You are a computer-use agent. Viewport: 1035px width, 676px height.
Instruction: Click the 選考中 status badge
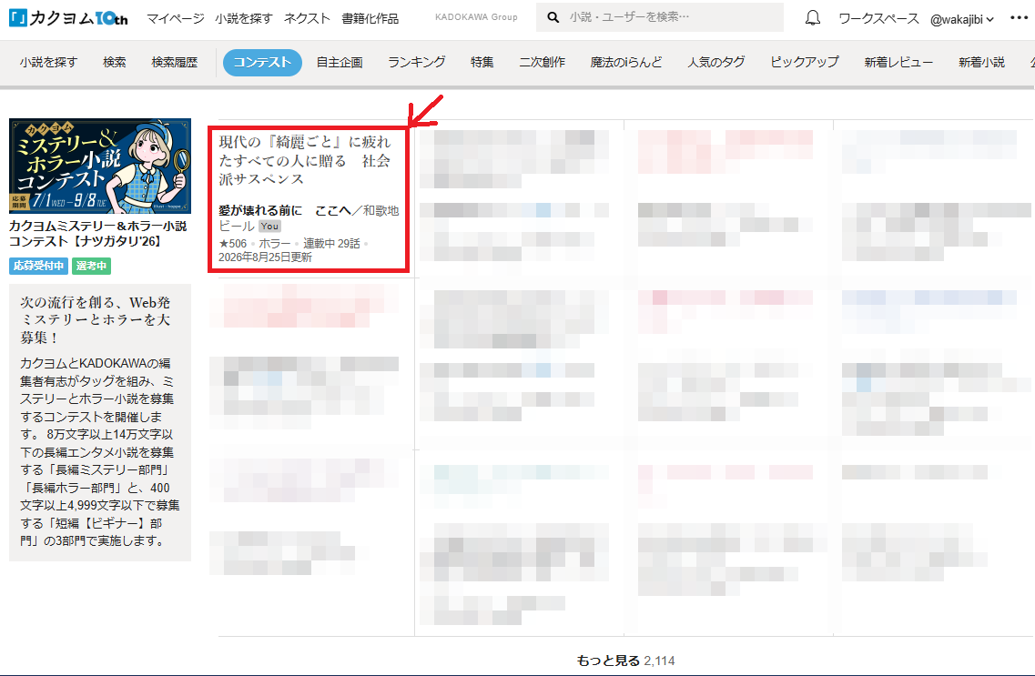pos(91,266)
